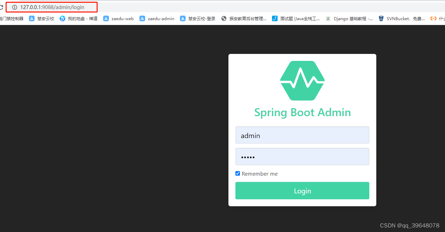Click the 慧安云校 bookmark favicon

tap(32, 19)
